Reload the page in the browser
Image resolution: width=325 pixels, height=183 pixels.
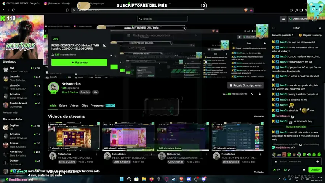coord(13,10)
